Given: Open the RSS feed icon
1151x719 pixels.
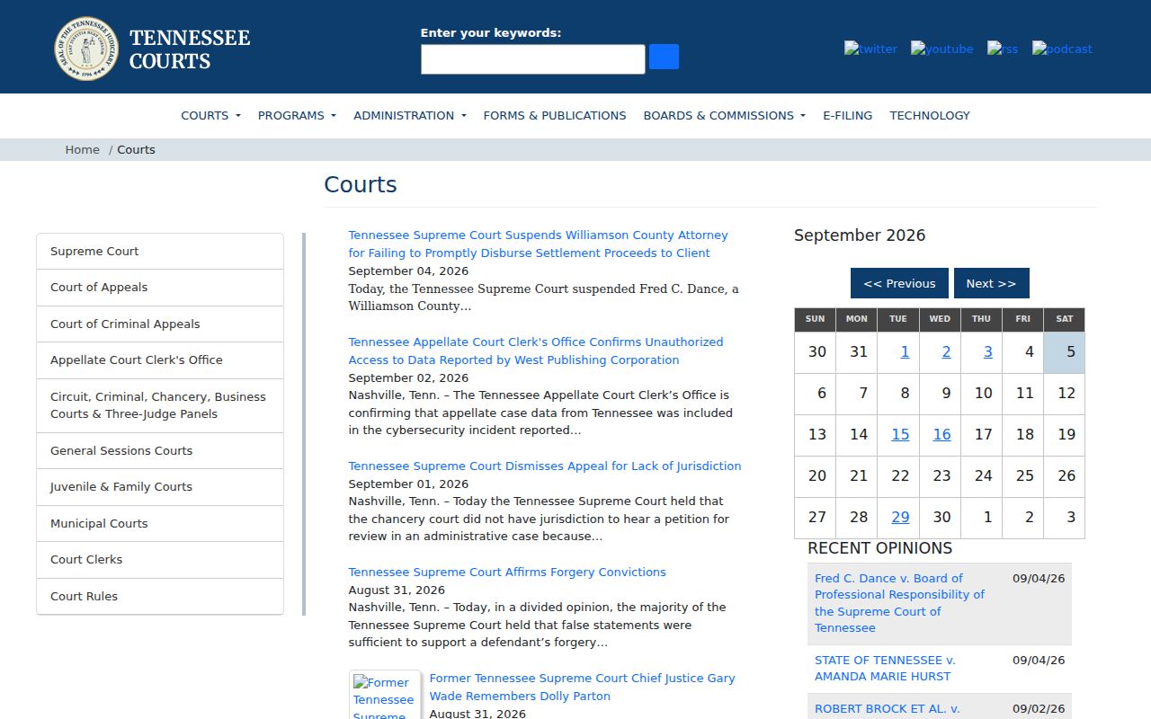Looking at the screenshot, I should (1003, 49).
